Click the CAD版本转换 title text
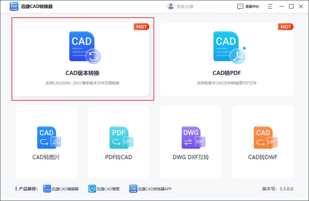Screen dimensions: 309x201 tap(82, 73)
